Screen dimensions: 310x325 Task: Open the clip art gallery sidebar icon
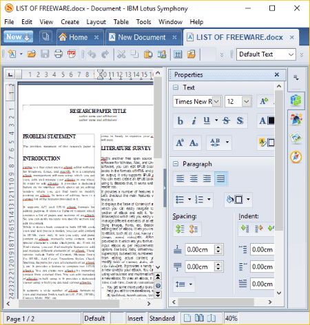(x=296, y=119)
